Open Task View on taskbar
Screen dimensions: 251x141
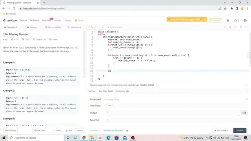(x=76, y=137)
